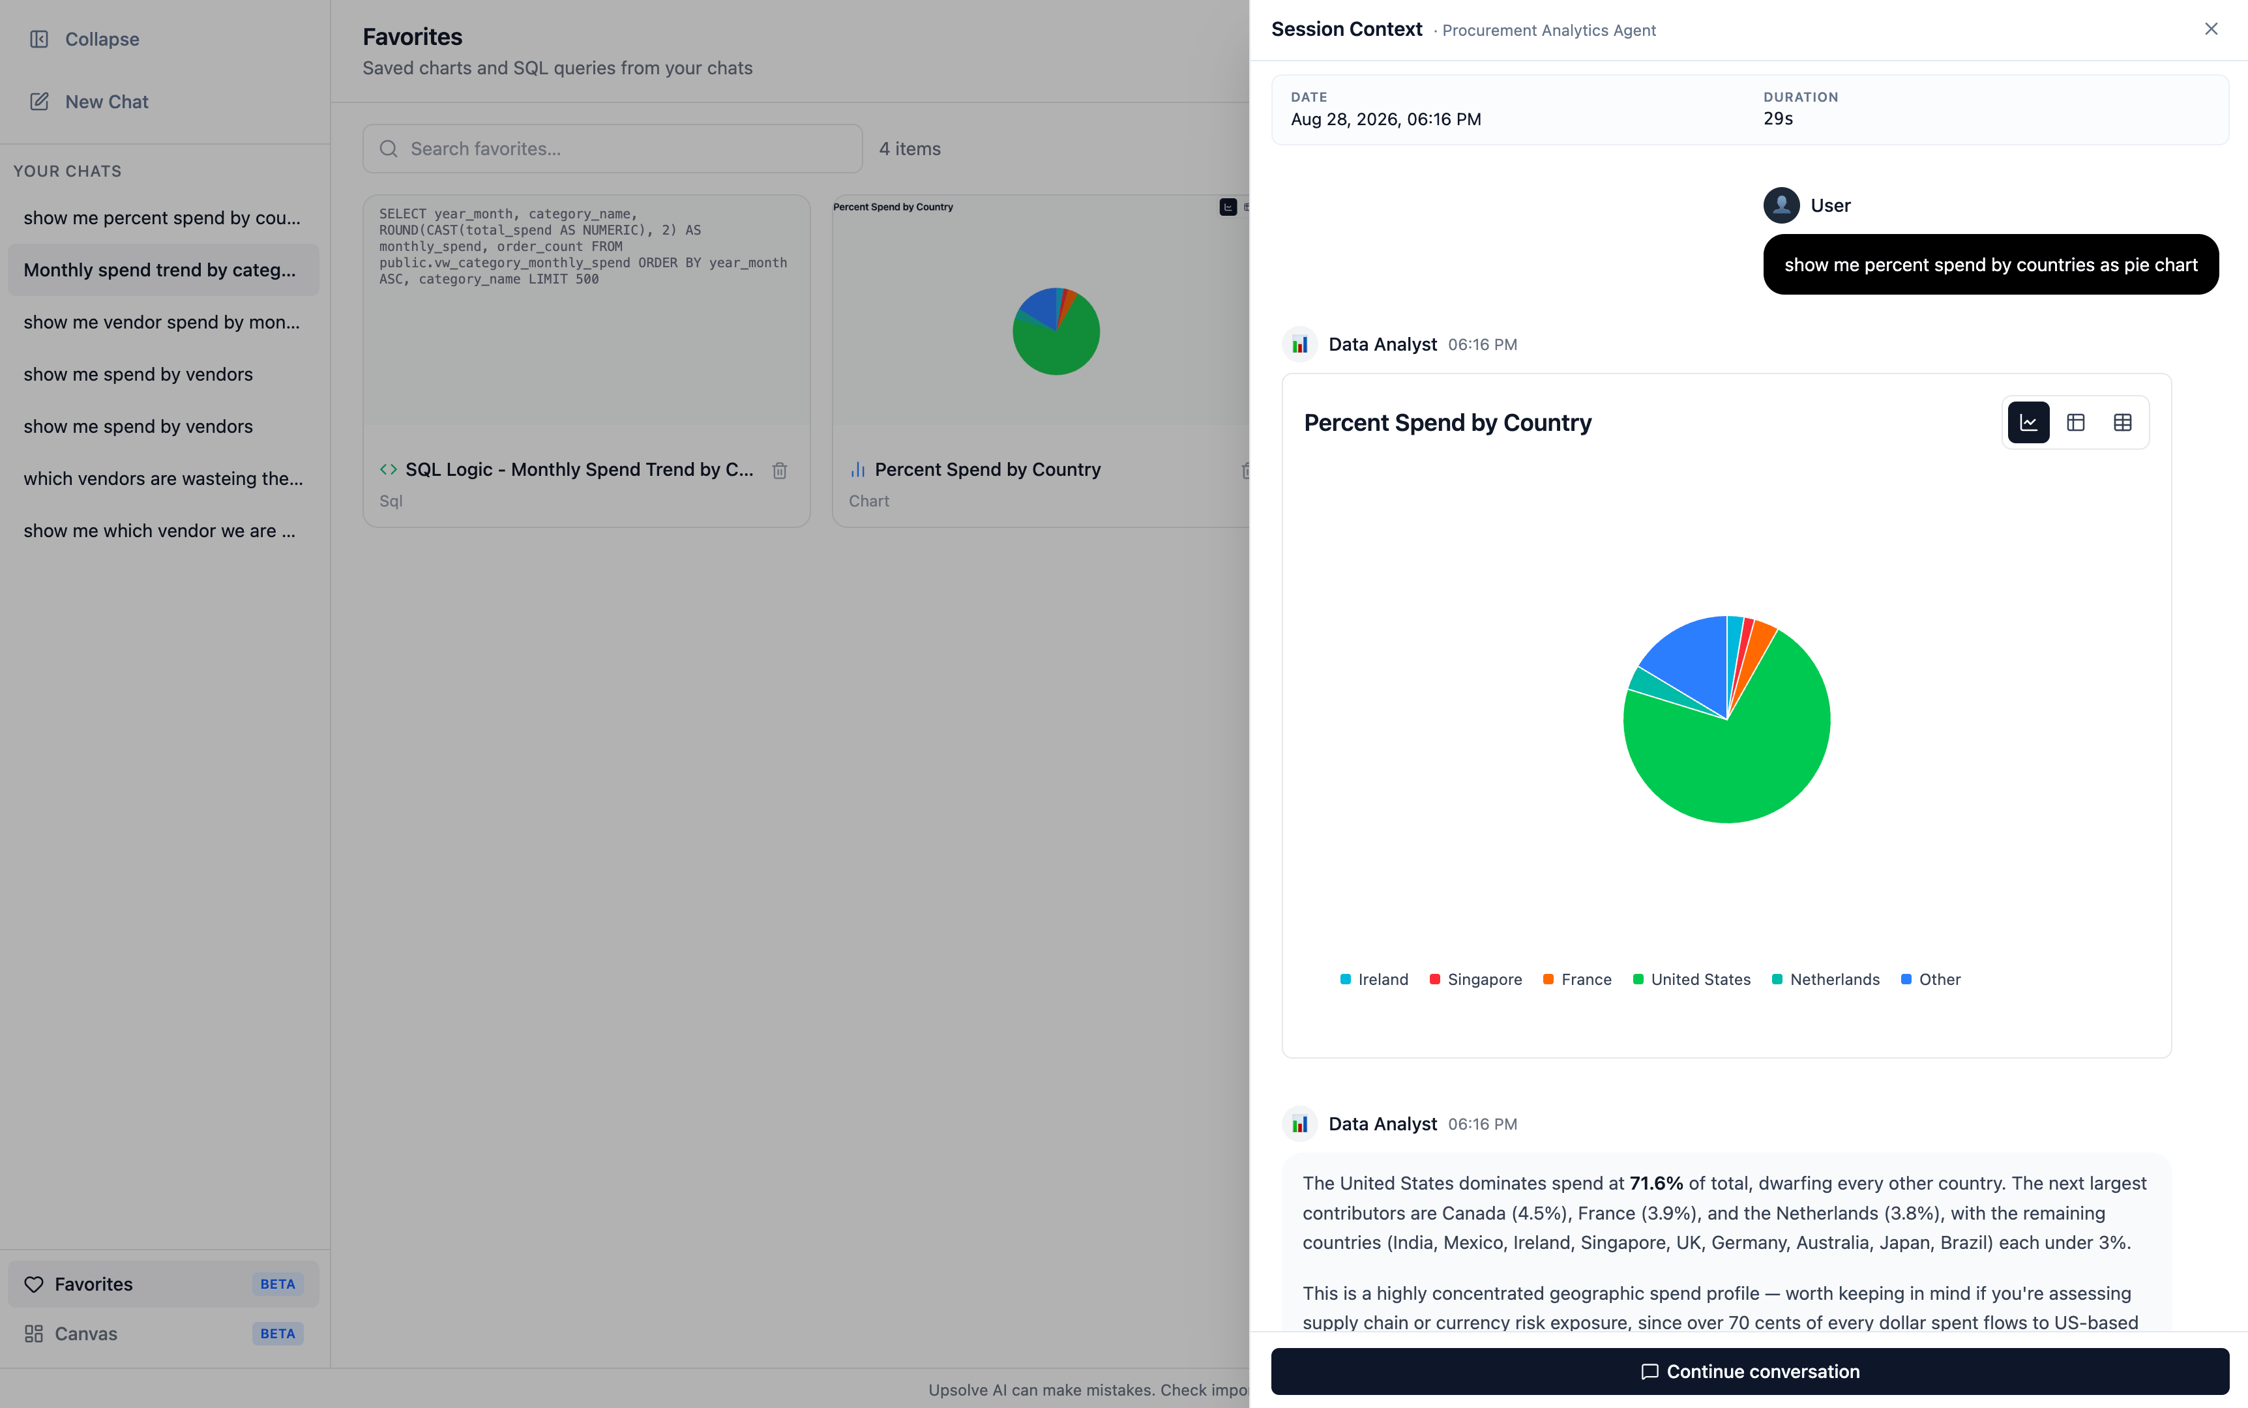Viewport: 2248px width, 1408px height.
Task: Click the bold '71.6%' figure in summary
Action: (1656, 1184)
